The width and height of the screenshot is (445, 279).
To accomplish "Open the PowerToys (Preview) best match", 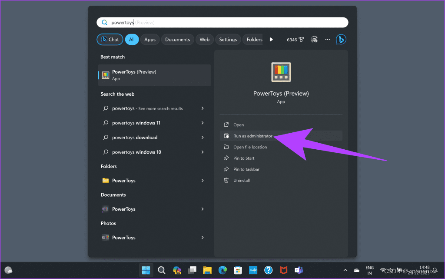I will point(154,75).
